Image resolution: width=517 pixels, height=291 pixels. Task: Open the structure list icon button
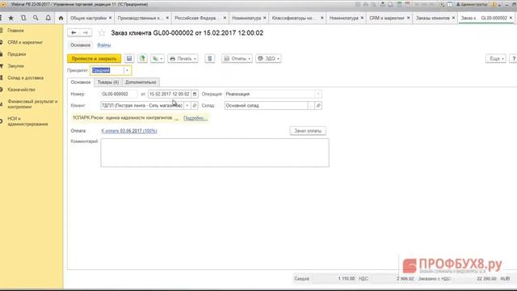pyautogui.click(x=210, y=58)
